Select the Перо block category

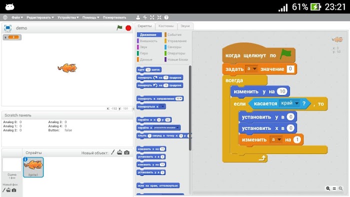click(x=142, y=53)
